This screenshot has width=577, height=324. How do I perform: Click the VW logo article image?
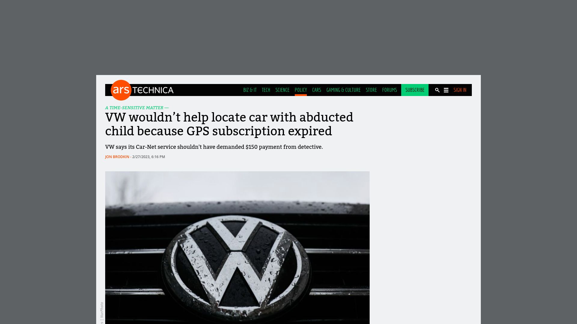pyautogui.click(x=237, y=247)
